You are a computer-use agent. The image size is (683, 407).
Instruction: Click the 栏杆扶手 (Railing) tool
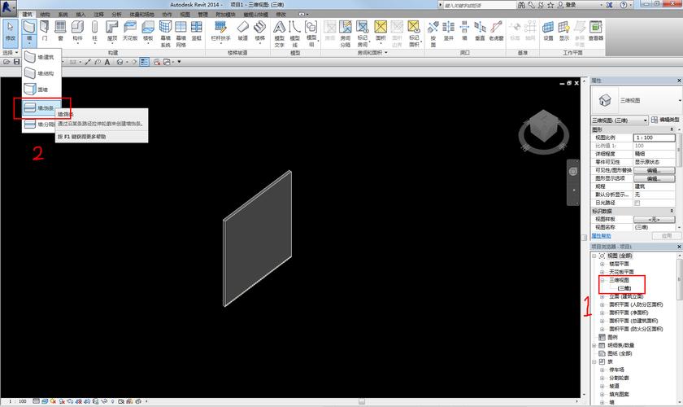point(220,31)
